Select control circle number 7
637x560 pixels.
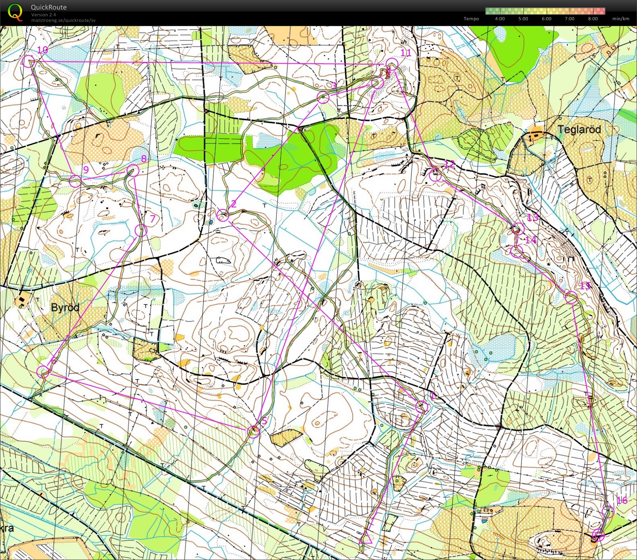[x=141, y=230]
